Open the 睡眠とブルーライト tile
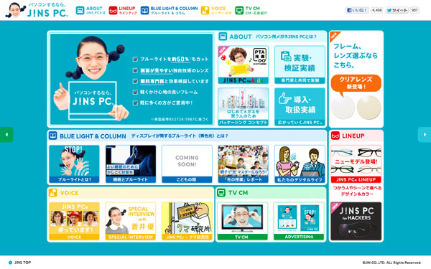The height and width of the screenshot is (269, 431). tap(131, 164)
